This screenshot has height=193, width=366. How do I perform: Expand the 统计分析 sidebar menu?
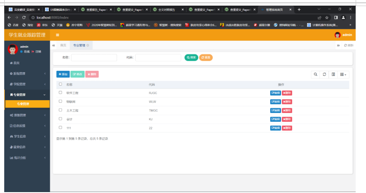pyautogui.click(x=27, y=158)
